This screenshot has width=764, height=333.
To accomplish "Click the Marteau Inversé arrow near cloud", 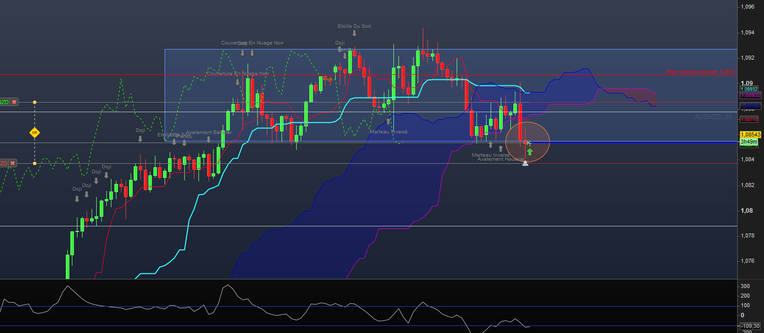I will point(388,121).
